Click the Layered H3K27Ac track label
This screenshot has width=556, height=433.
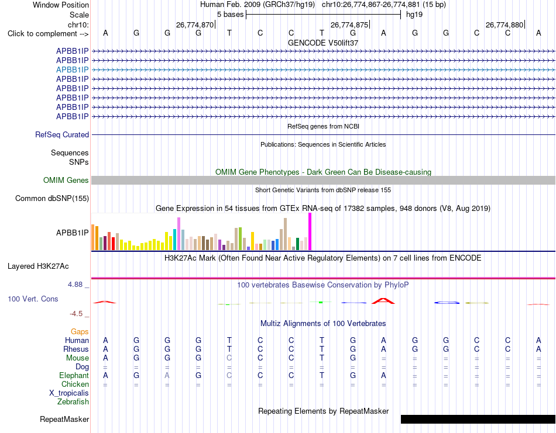coord(38,266)
